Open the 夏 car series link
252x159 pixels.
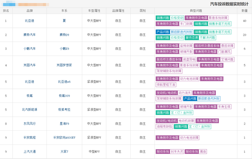[x=64, y=21]
